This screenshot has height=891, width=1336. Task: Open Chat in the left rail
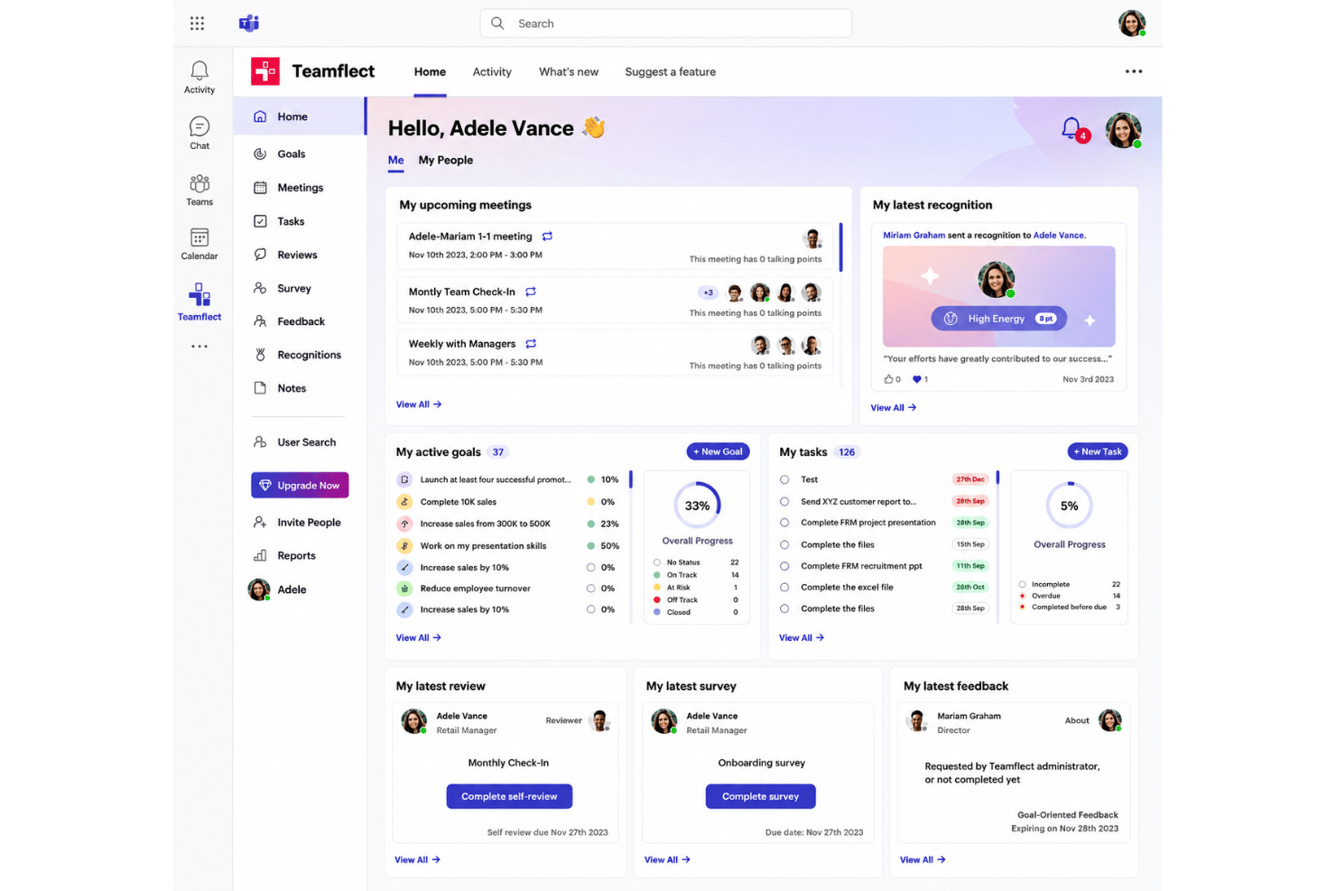199,133
